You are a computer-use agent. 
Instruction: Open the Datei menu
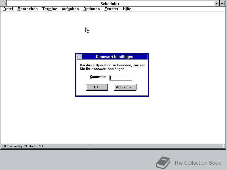pyautogui.click(x=8, y=9)
